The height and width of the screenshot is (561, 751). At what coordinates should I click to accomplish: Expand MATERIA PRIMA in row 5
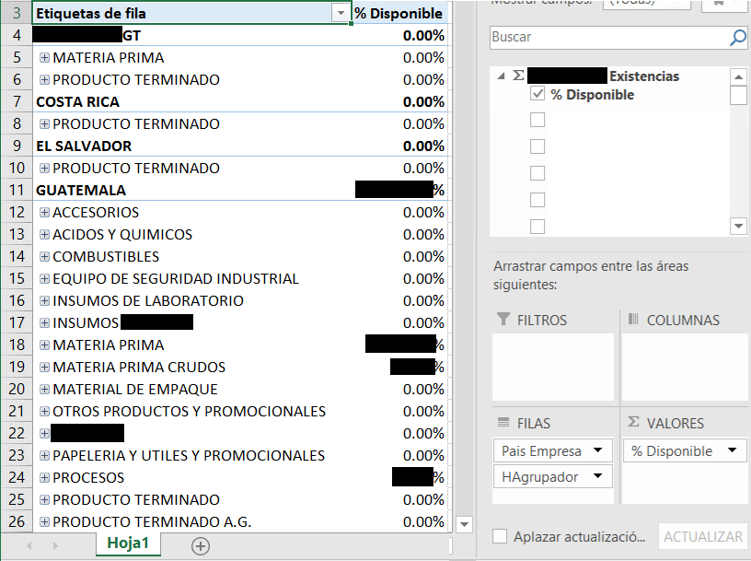pyautogui.click(x=44, y=57)
